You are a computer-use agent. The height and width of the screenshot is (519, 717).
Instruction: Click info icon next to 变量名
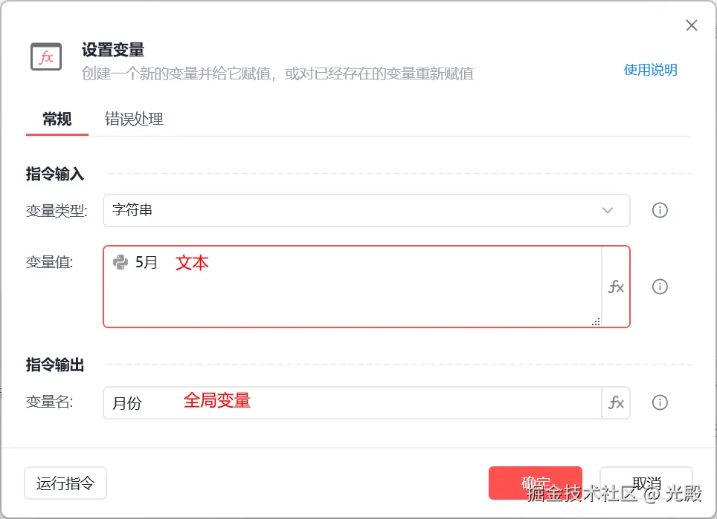[x=660, y=402]
